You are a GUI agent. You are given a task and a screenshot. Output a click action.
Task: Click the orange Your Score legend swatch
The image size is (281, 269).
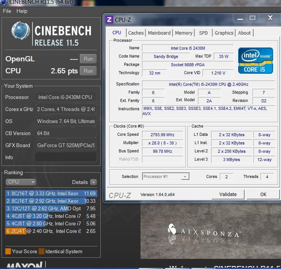click(x=8, y=251)
